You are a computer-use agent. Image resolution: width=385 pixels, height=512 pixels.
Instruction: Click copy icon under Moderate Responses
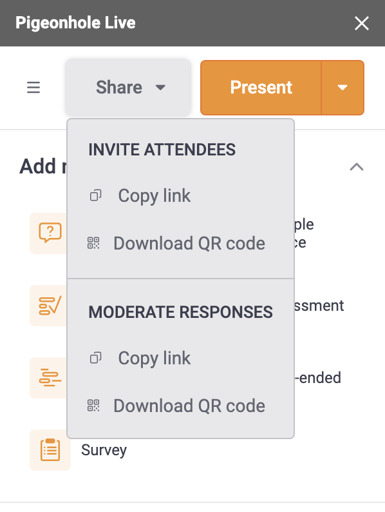point(95,358)
